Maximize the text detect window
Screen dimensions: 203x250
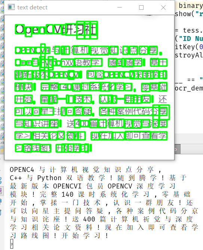tap(141, 8)
